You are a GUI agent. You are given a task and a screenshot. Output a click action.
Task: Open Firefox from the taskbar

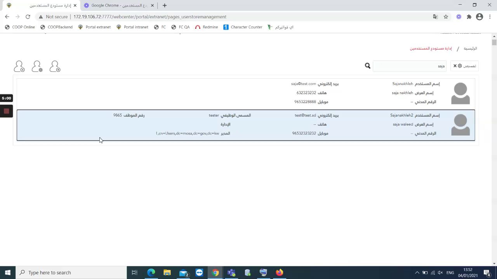point(280,272)
